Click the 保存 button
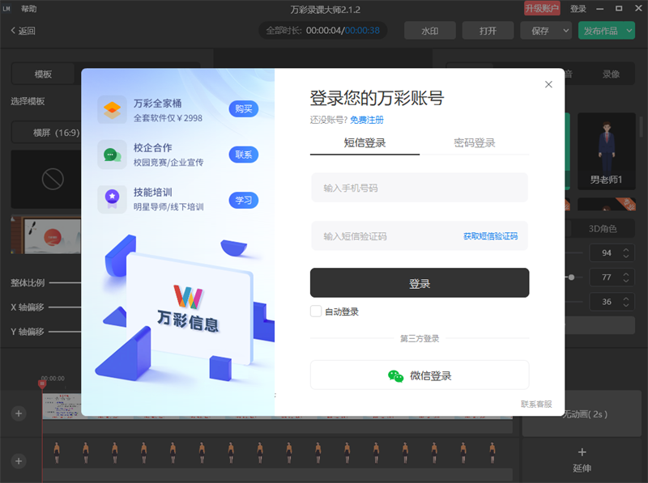 coord(540,31)
